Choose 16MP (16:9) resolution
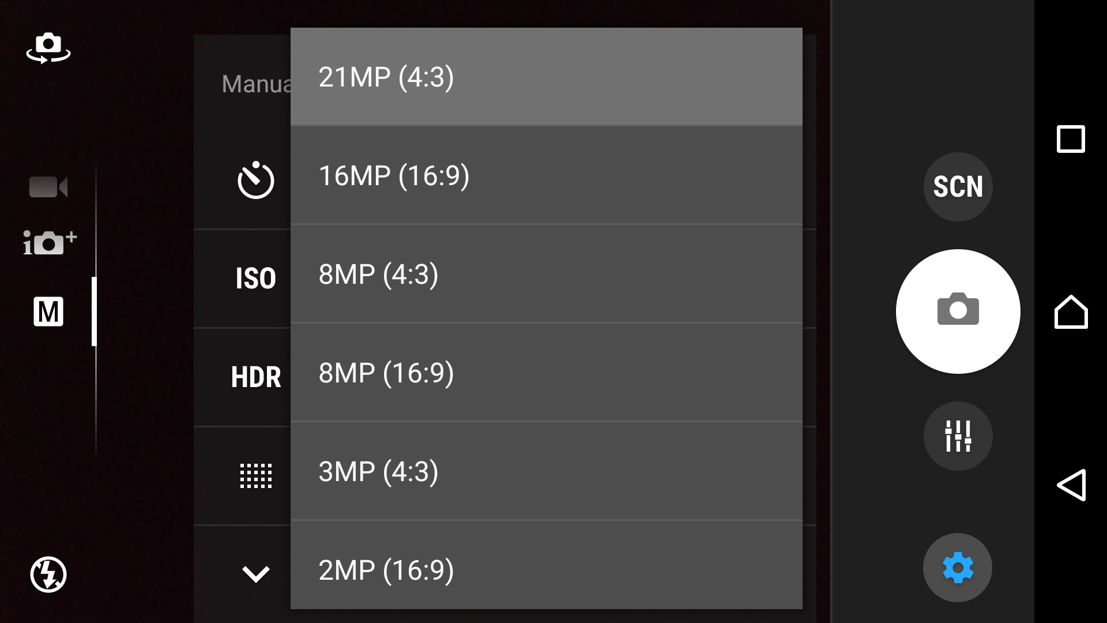 [546, 175]
